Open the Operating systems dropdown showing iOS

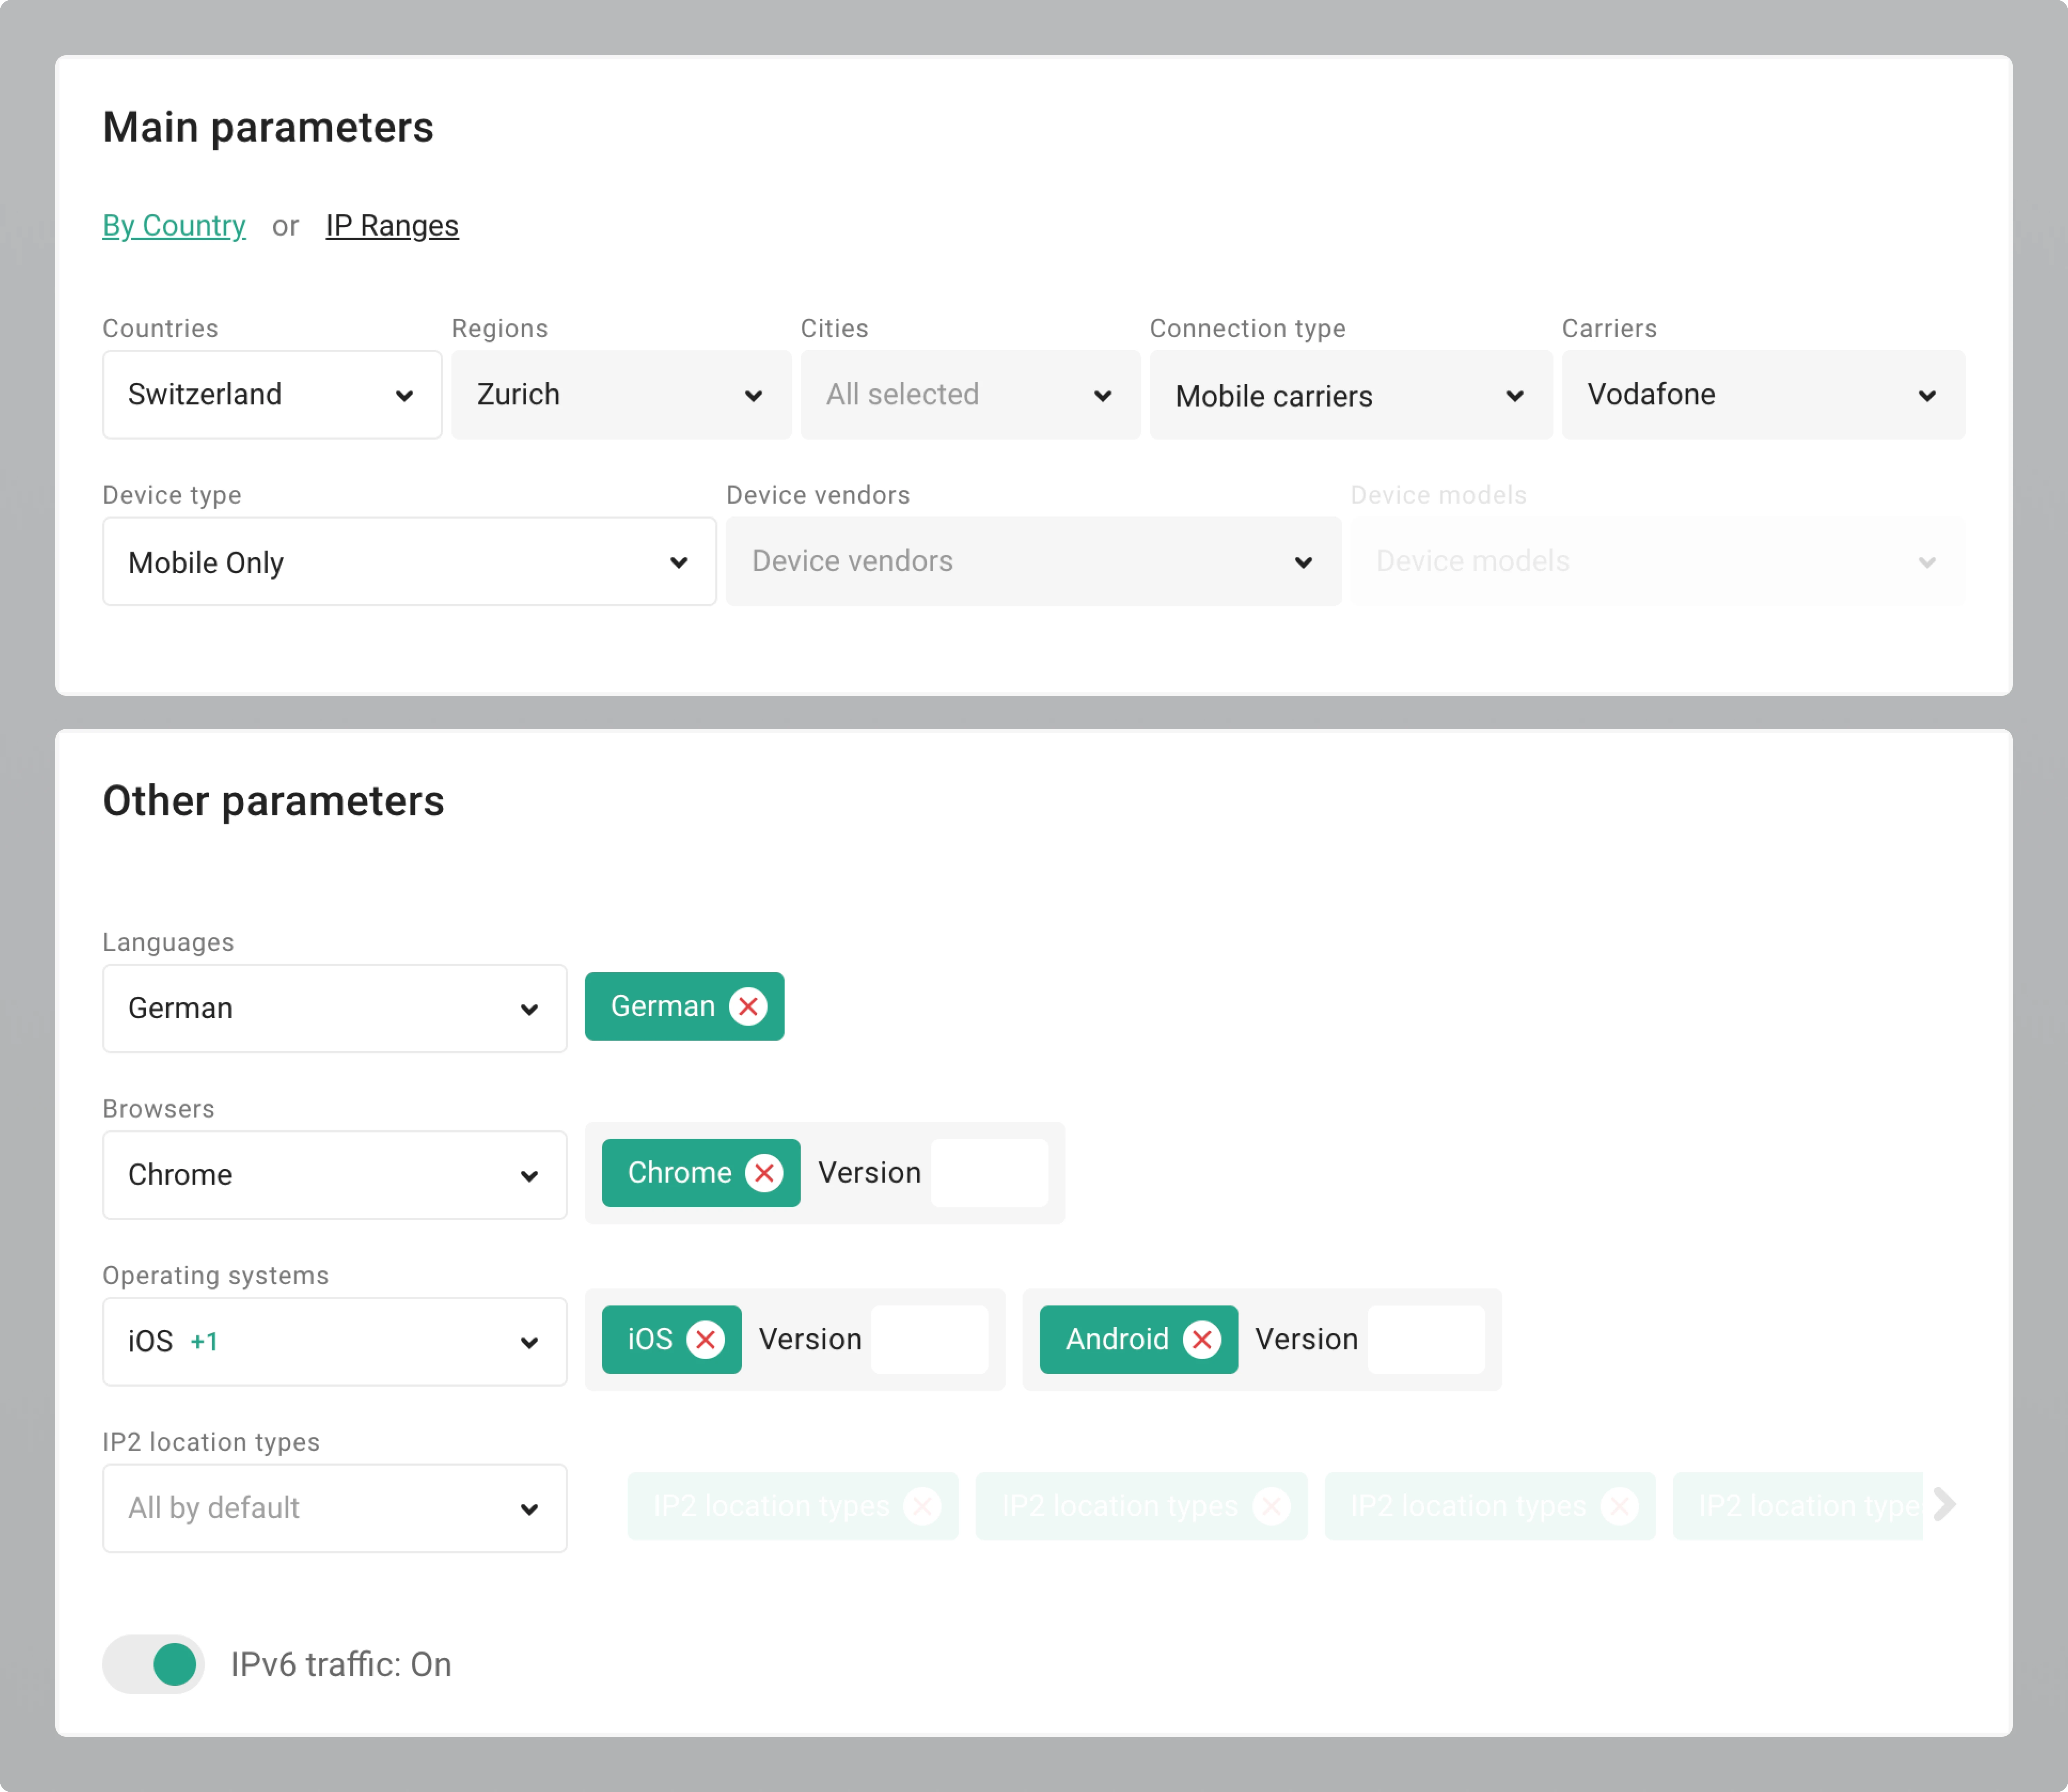pyautogui.click(x=334, y=1341)
